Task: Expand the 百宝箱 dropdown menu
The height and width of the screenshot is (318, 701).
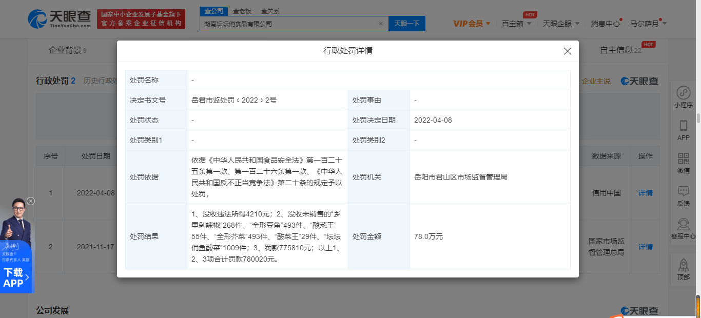Action: click(x=516, y=24)
